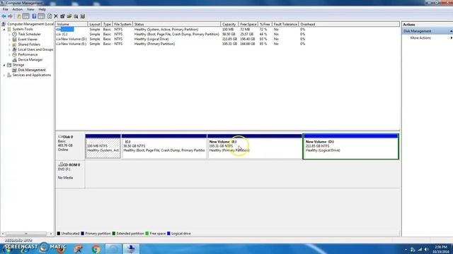
Task: Click the Extended partition green legend swatch
Action: pyautogui.click(x=114, y=234)
